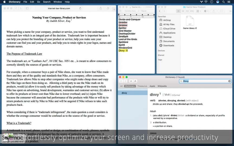Viewport: 234px width, 146px height.
Task: Select Desktop in Finder sidebar
Action: pos(165,37)
